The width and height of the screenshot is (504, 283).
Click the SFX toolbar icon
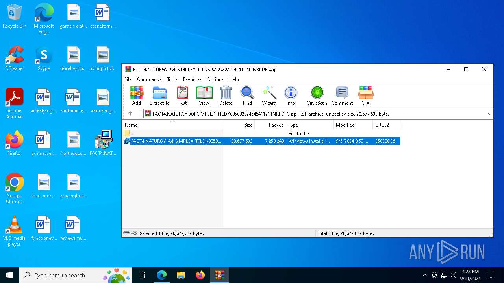(x=366, y=96)
